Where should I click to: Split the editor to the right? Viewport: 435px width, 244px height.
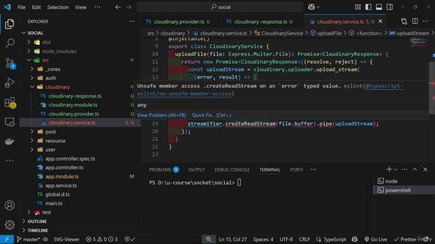pos(415,21)
